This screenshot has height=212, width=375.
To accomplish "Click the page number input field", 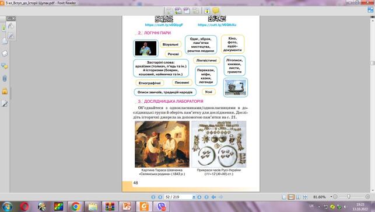I will pos(178,197).
